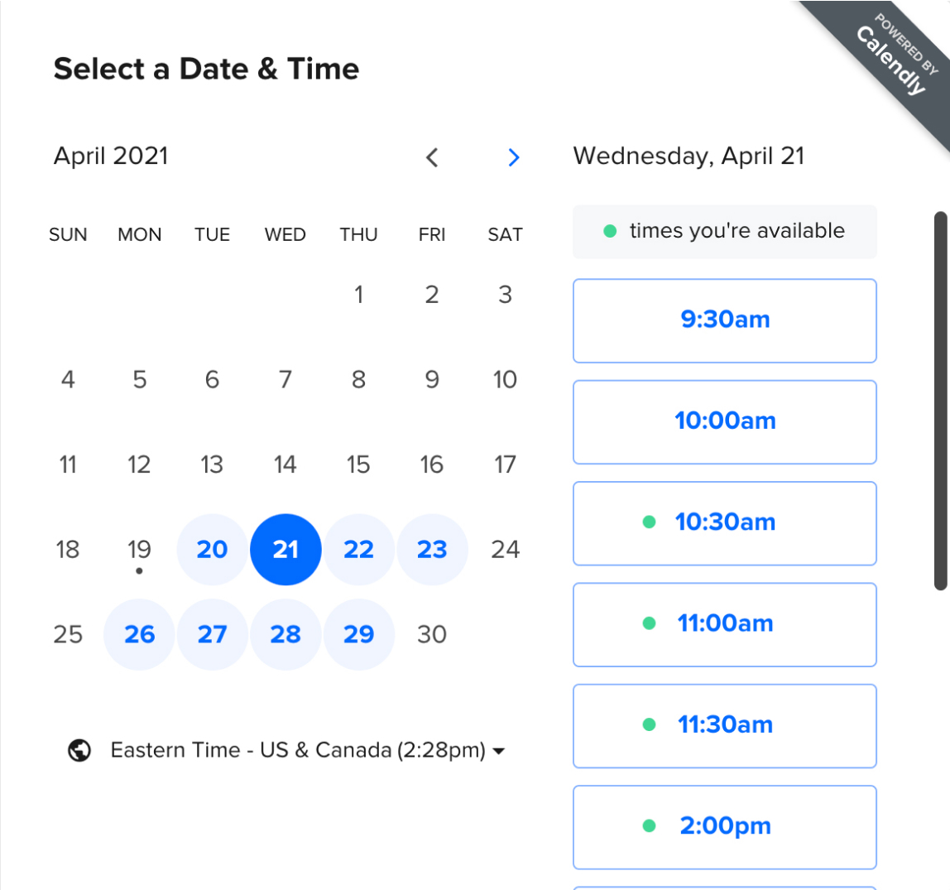
Task: Click the times you're available legend
Action: click(725, 232)
